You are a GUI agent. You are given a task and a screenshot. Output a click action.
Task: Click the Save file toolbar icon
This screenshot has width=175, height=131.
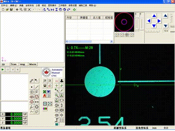[x=11, y=10]
